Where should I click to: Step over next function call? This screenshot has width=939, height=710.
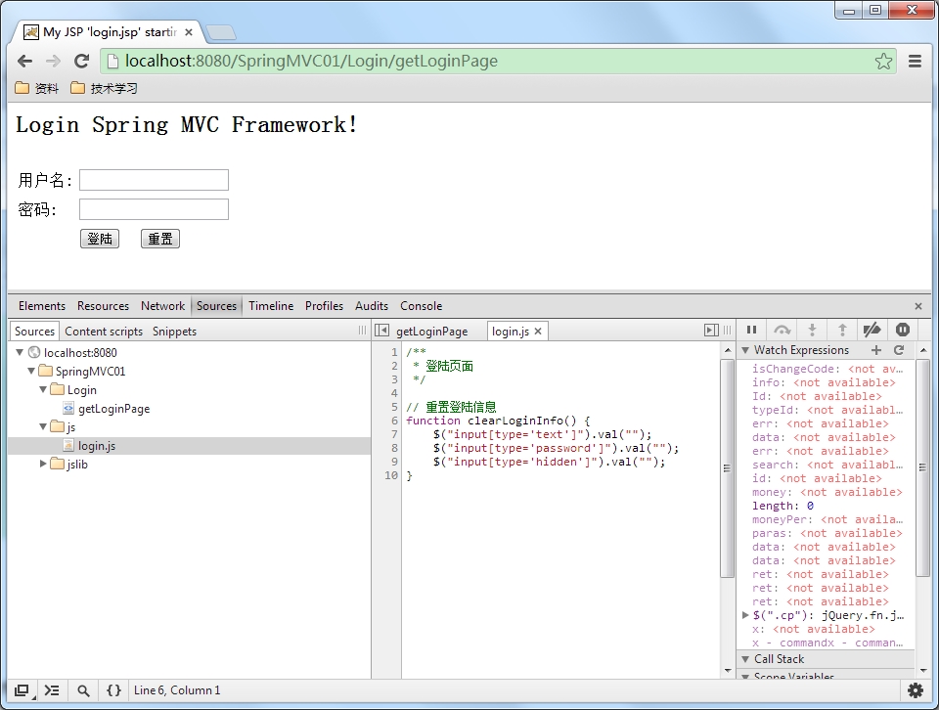[x=782, y=330]
